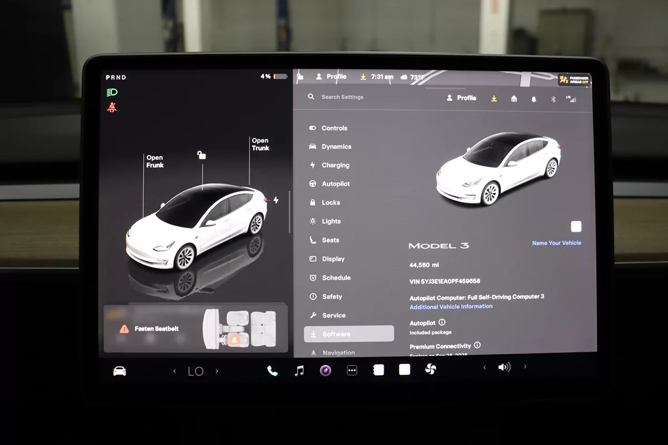Open the Phone app in the bottom bar
Image resolution: width=668 pixels, height=445 pixels.
coord(272,370)
